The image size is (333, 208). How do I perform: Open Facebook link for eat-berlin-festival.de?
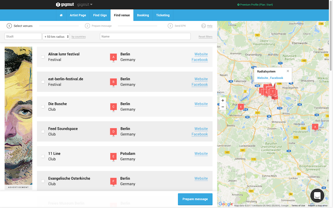(200, 85)
